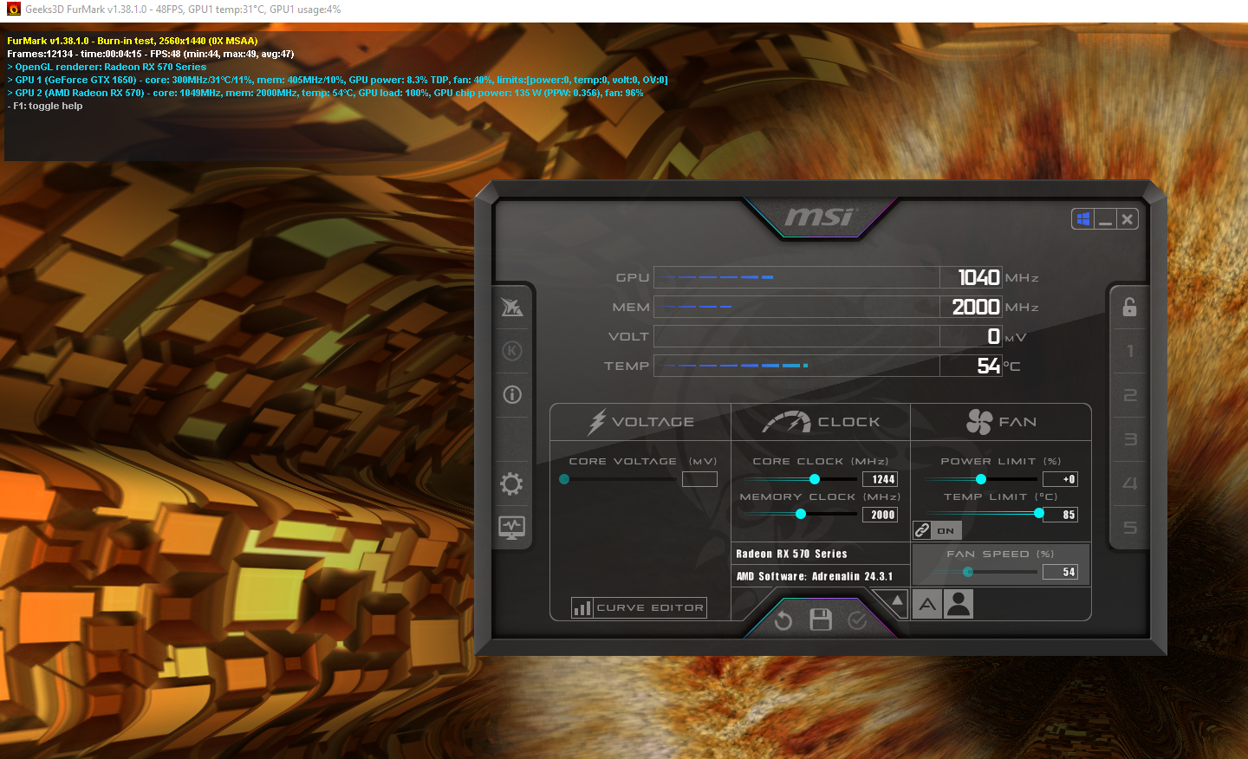Toggle the profile lock padlock icon
1248x759 pixels.
tap(1129, 307)
